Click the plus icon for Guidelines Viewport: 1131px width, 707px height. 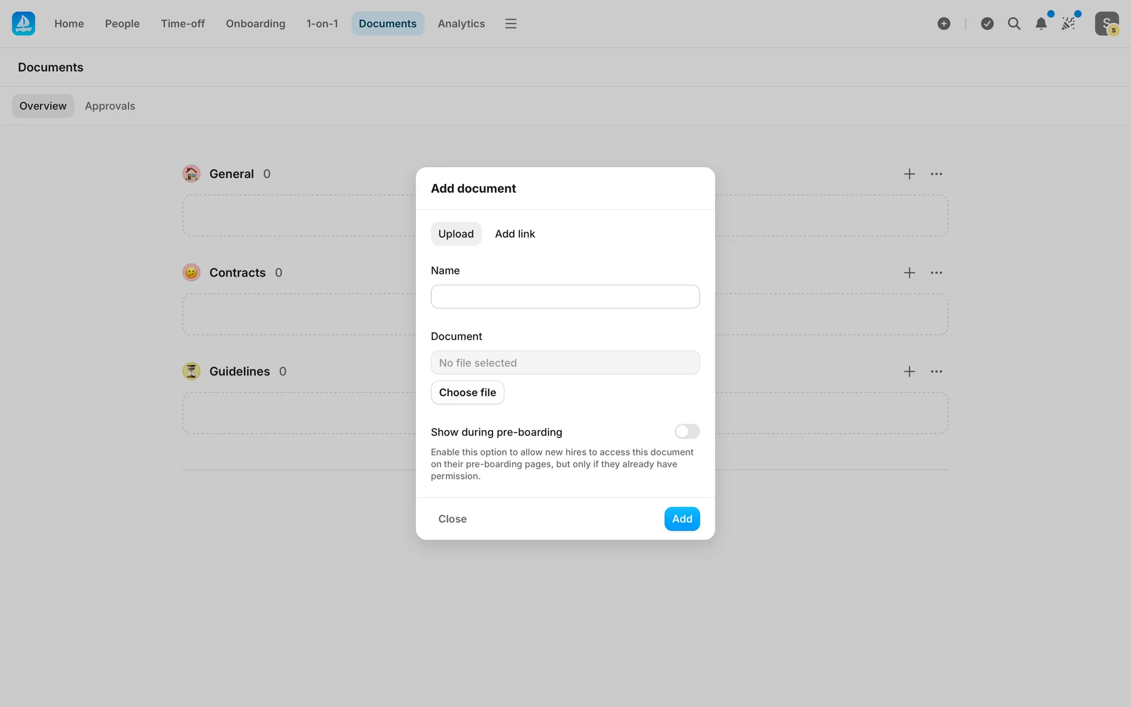[910, 371]
